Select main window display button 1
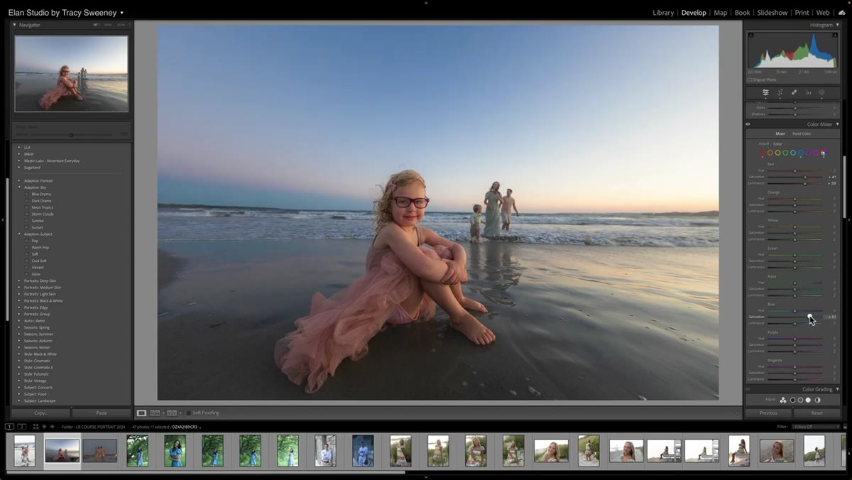The height and width of the screenshot is (480, 852). [x=9, y=427]
